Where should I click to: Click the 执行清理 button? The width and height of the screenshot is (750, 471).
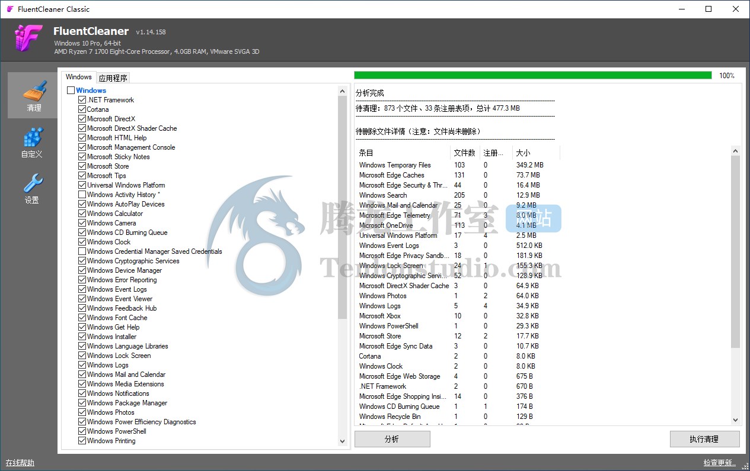(704, 439)
